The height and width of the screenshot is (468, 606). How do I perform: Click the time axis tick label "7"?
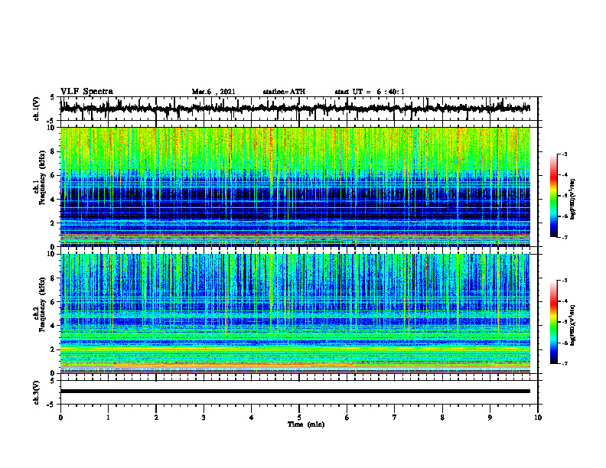(395, 418)
